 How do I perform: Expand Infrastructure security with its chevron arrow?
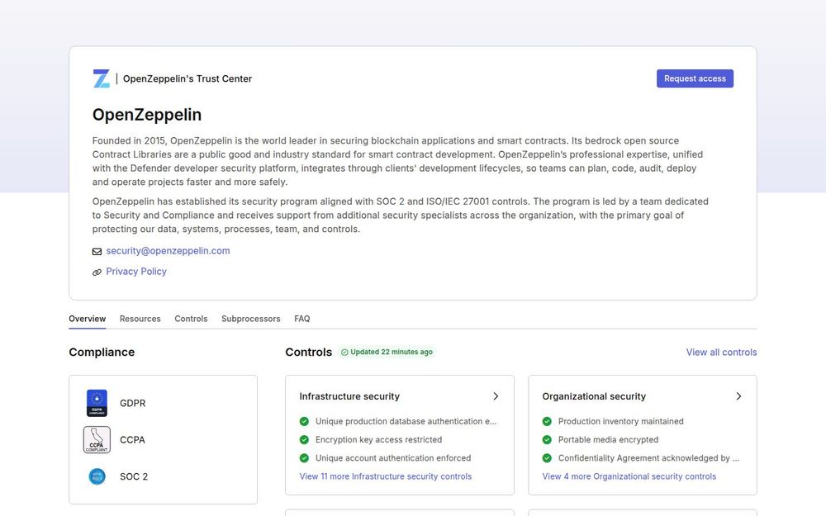pyautogui.click(x=496, y=396)
